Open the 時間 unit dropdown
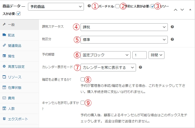The image size is (195, 128). click(157, 55)
